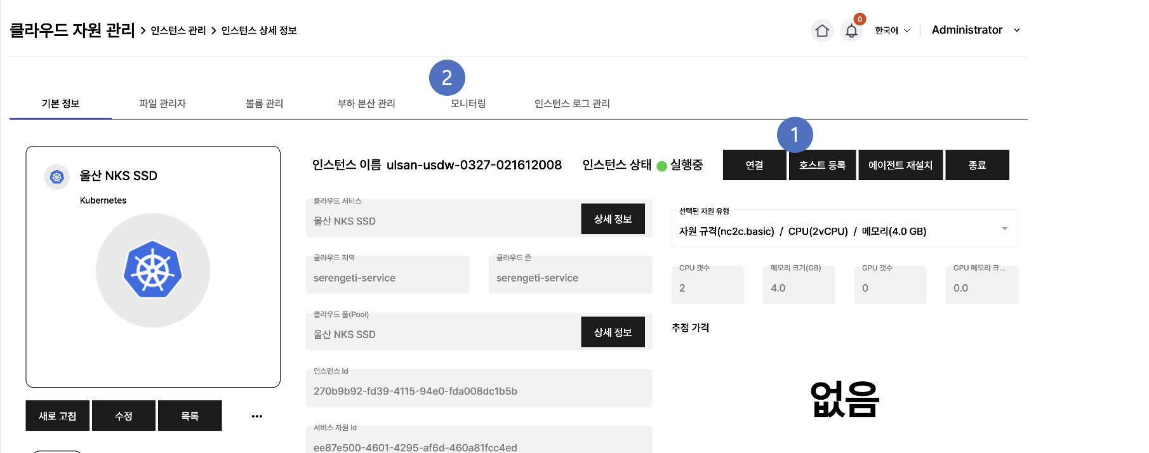The image size is (1149, 453).
Task: Click the home icon in header
Action: (822, 30)
